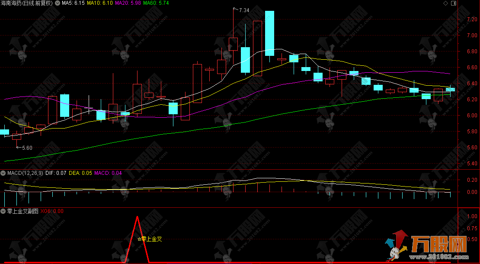Click the 零上金叉副图 panel title
This screenshot has width=480, height=264.
point(22,211)
